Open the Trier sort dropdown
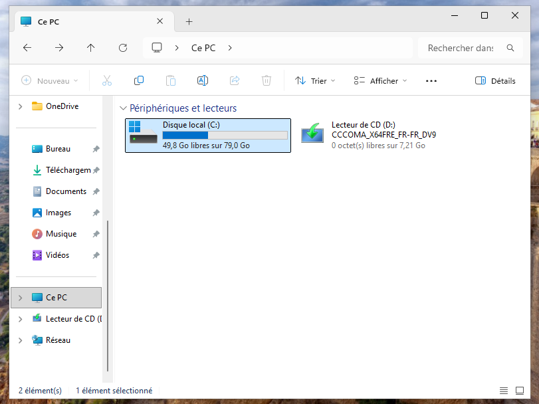The height and width of the screenshot is (404, 539). tap(315, 80)
